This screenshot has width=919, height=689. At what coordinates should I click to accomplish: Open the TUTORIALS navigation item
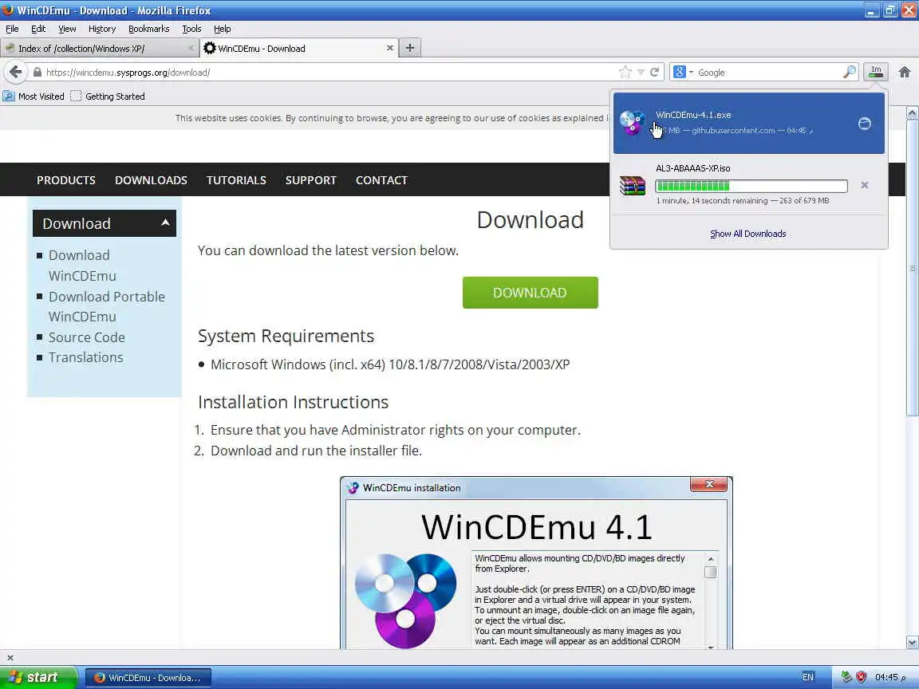(236, 180)
